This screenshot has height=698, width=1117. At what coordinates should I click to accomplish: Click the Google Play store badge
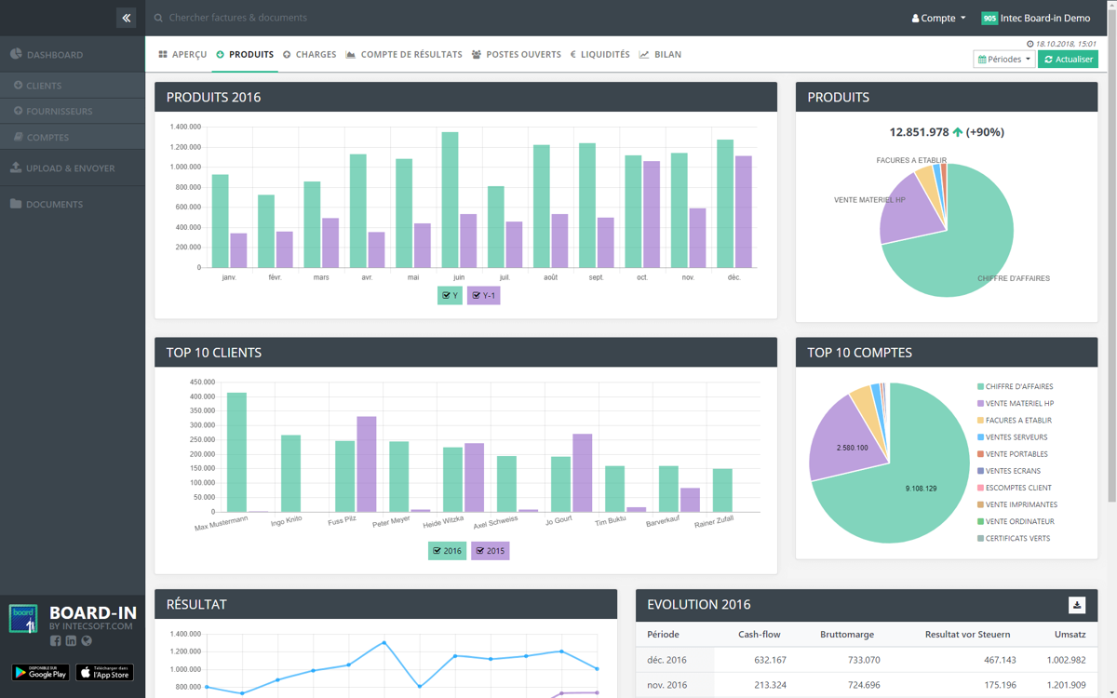pyautogui.click(x=40, y=672)
